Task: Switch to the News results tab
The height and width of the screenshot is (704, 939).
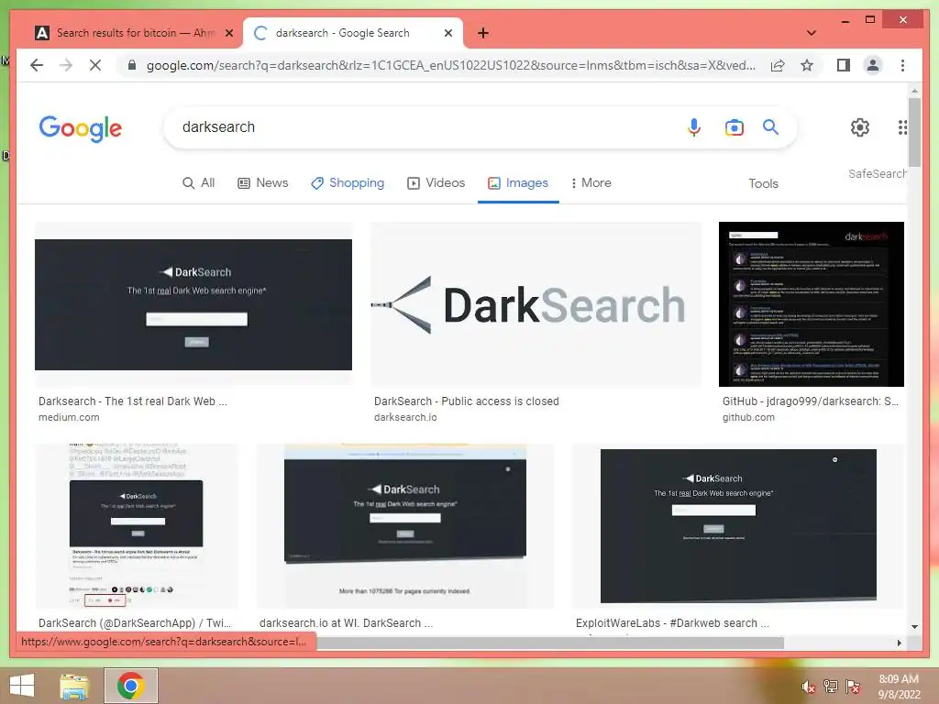Action: pyautogui.click(x=263, y=183)
